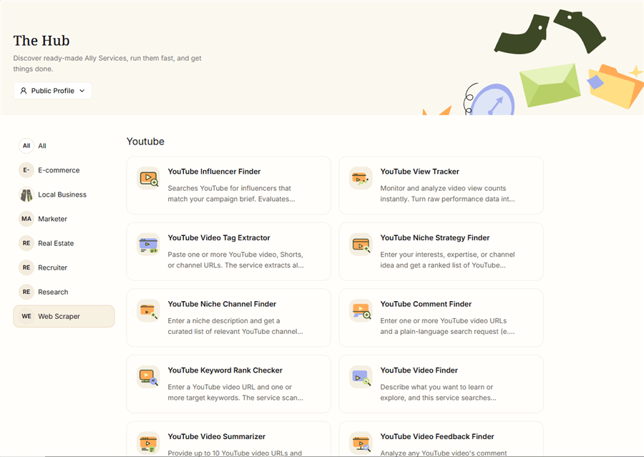The width and height of the screenshot is (644, 457).
Task: Open YouTube View Tracker title
Action: [419, 172]
